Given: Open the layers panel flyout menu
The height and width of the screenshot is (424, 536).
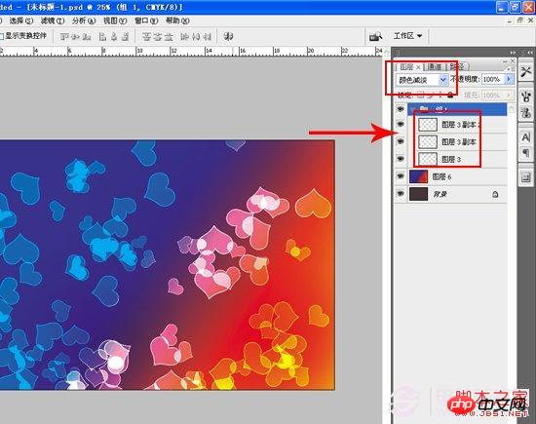Looking at the screenshot, I should coord(510,68).
